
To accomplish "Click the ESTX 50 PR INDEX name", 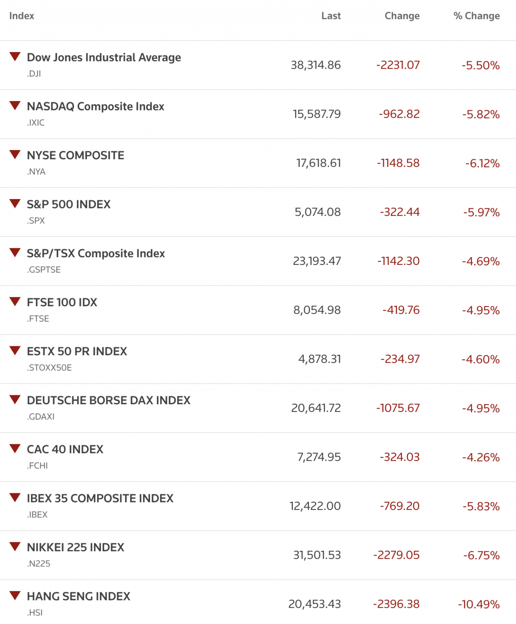I will coord(77,351).
